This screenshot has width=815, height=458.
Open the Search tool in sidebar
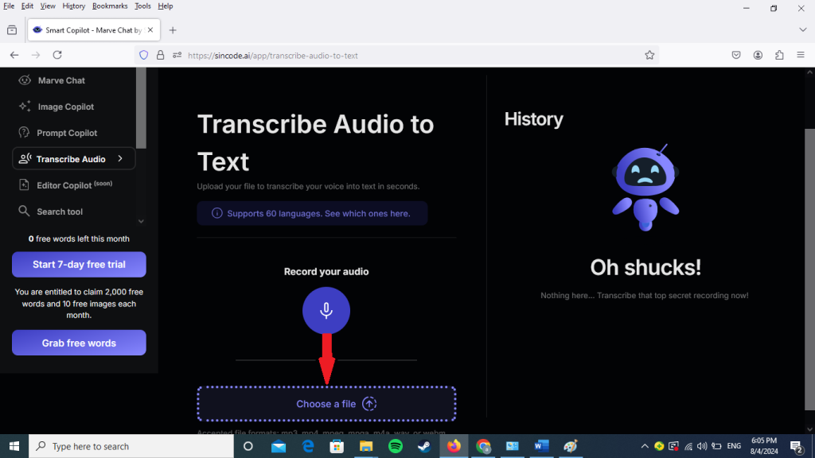pyautogui.click(x=59, y=212)
